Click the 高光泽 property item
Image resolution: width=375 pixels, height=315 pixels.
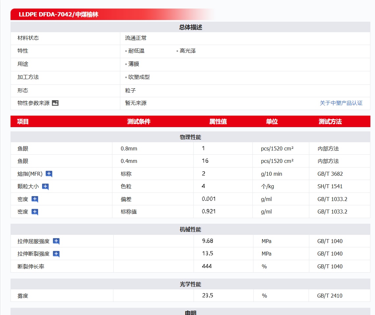[x=188, y=51]
